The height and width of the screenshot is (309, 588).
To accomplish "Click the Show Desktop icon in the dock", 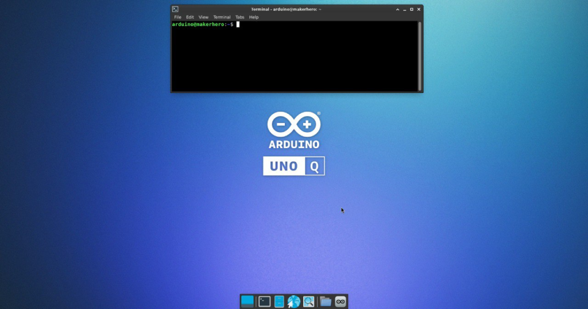I will point(247,301).
